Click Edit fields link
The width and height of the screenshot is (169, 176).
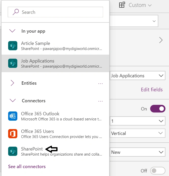(x=152, y=90)
